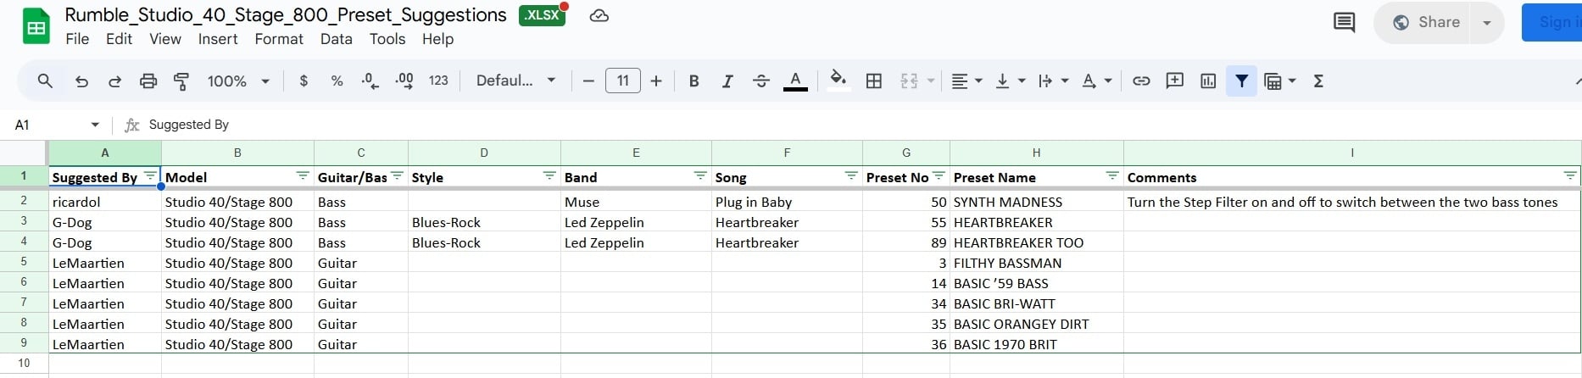Image resolution: width=1582 pixels, height=378 pixels.
Task: Open the borders tool
Action: 874,81
